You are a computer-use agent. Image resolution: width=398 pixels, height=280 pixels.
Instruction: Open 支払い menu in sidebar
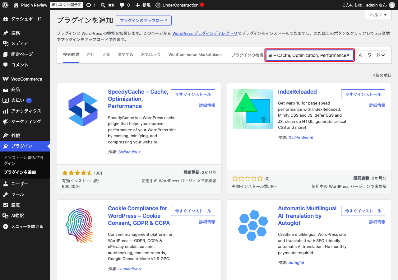pyautogui.click(x=25, y=100)
